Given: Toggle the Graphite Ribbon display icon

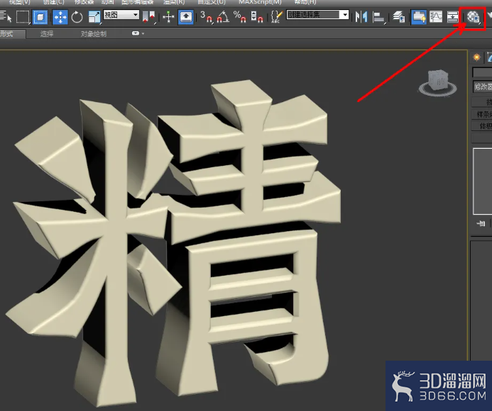Looking at the screenshot, I should 419,17.
